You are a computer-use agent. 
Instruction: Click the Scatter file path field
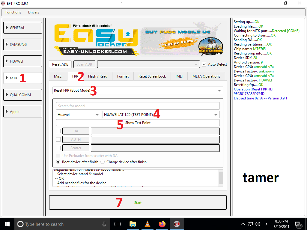pos(155,148)
